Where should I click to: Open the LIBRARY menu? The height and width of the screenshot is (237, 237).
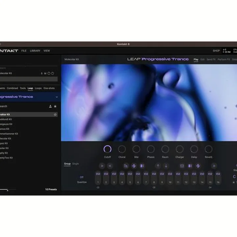[35, 51]
